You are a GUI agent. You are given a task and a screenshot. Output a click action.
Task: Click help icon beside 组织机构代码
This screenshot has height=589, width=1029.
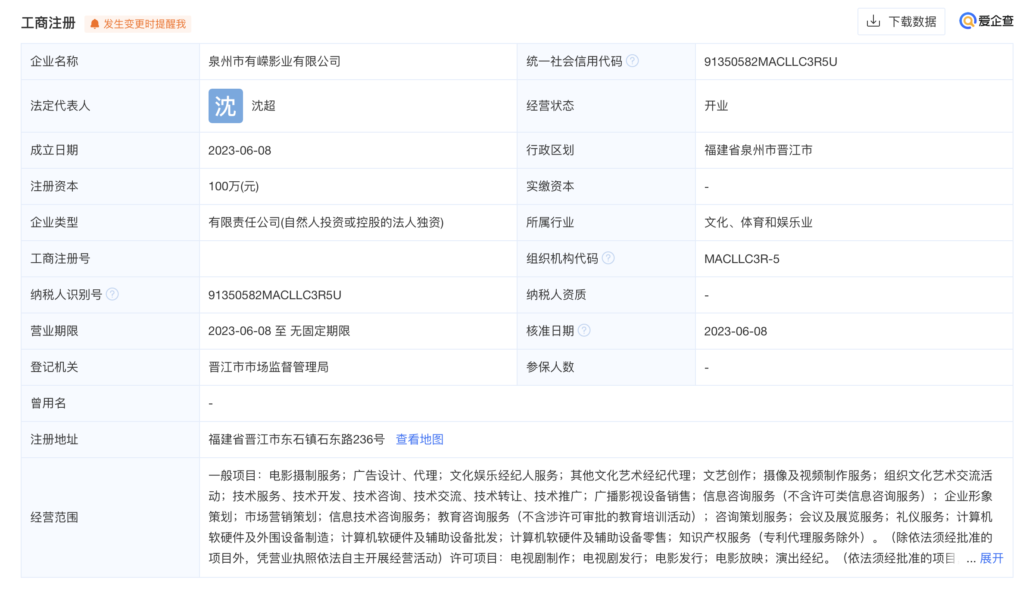[608, 258]
